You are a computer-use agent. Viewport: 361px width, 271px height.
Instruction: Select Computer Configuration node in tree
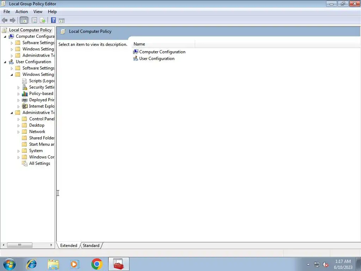pos(35,36)
